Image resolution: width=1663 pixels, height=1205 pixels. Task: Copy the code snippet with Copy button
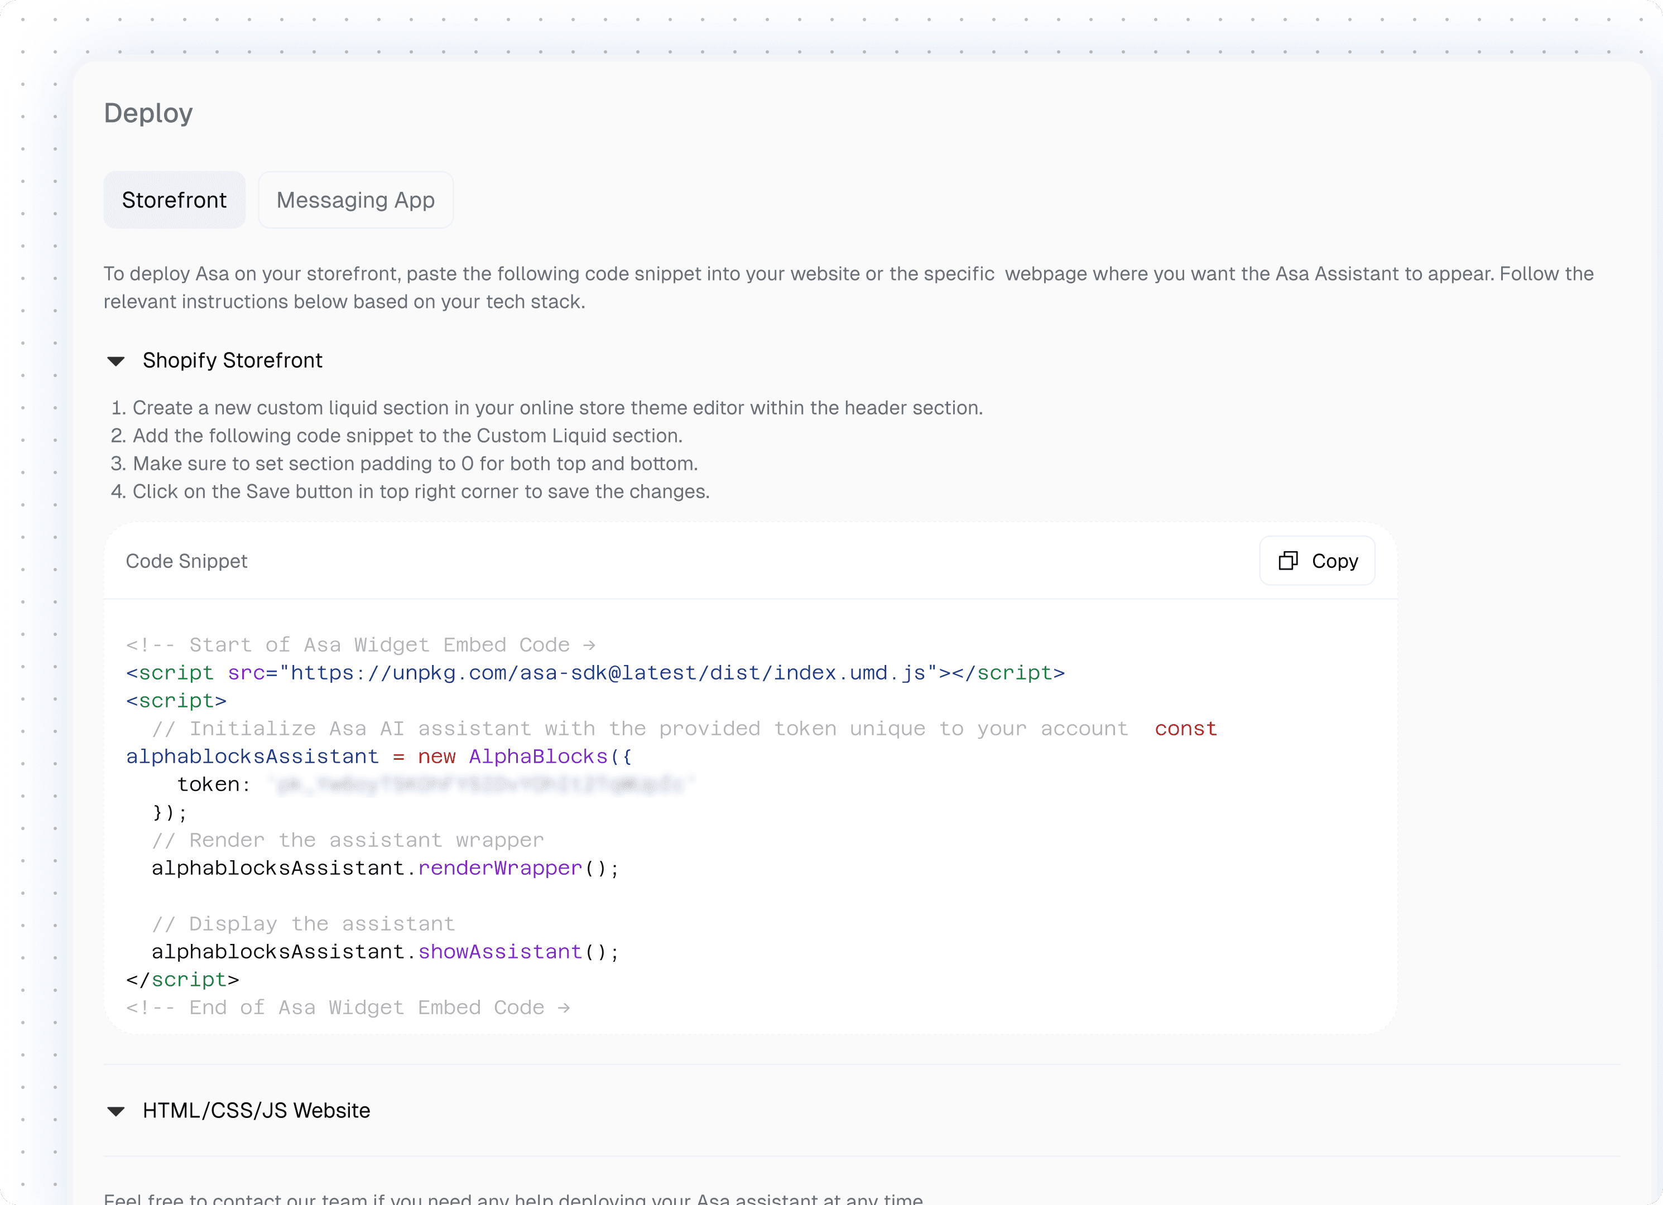(x=1317, y=561)
